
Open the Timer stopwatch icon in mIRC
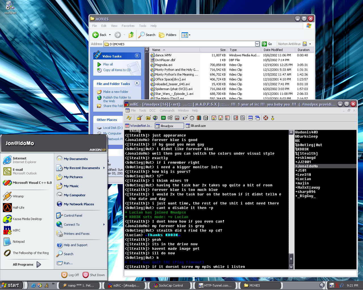tap(192, 118)
